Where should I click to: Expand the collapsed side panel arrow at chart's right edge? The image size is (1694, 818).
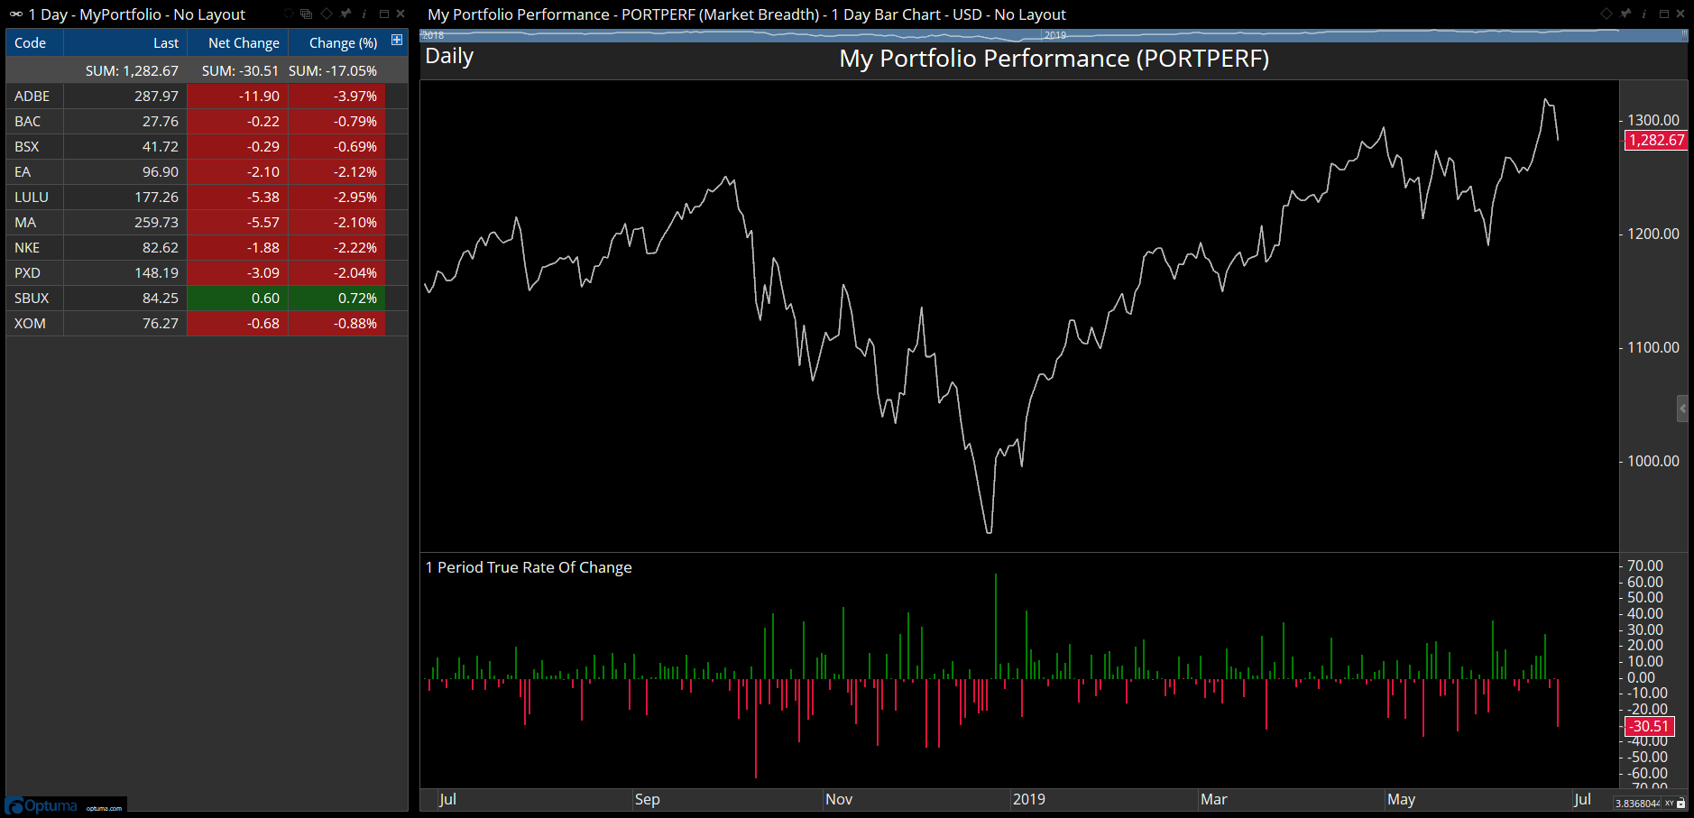[1682, 409]
